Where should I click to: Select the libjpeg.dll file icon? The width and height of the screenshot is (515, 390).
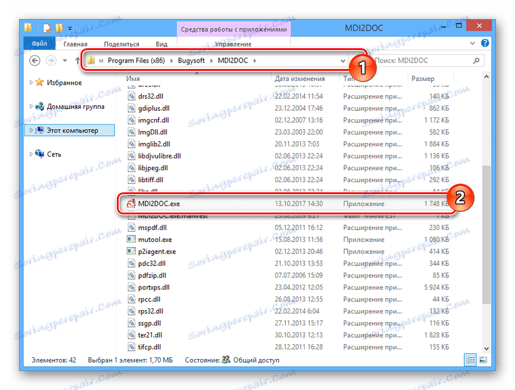tap(131, 168)
